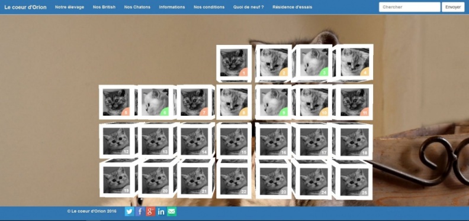Click the LinkedIn icon in footer
469x221 pixels.
(161, 212)
